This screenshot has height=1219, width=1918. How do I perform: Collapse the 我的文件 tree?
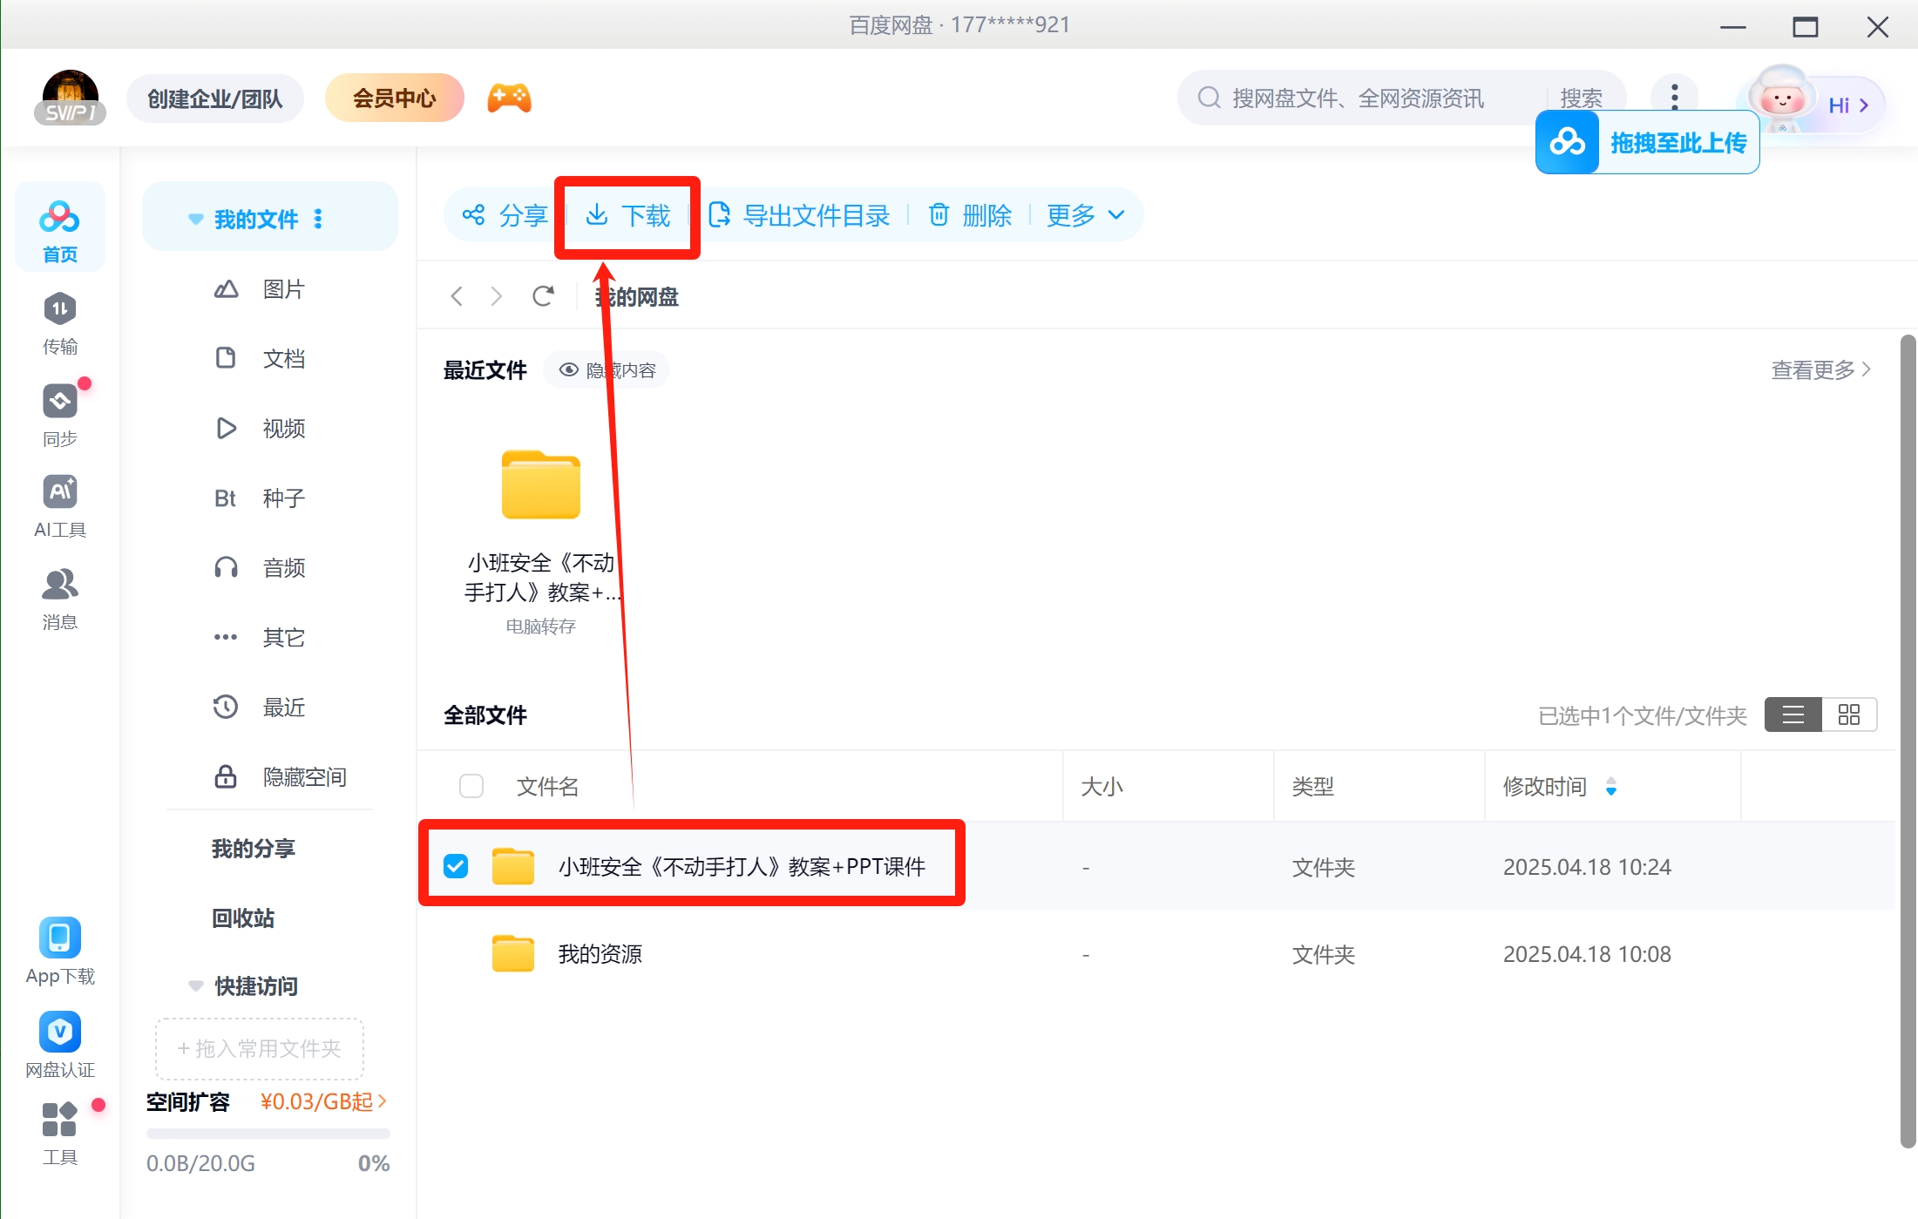pos(196,219)
